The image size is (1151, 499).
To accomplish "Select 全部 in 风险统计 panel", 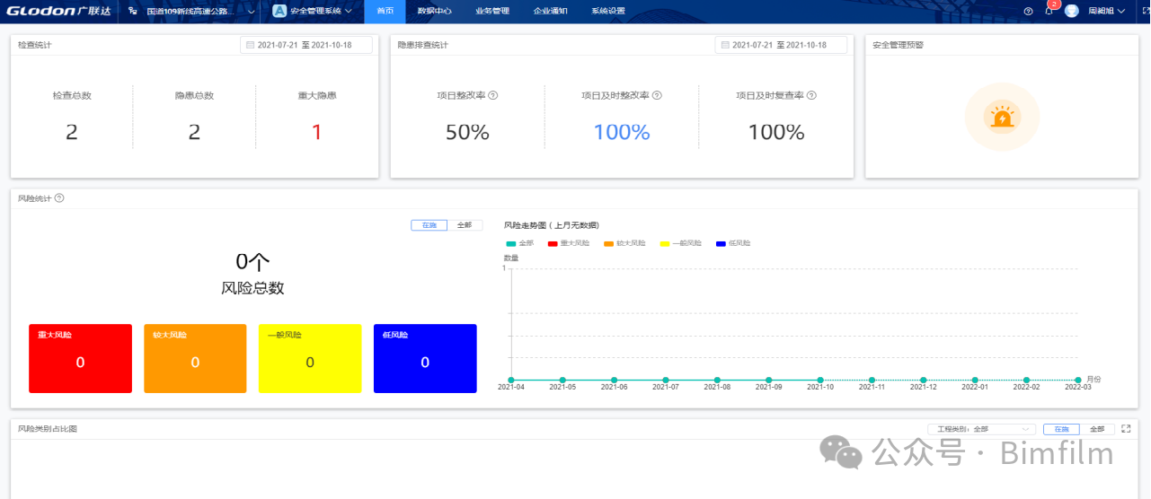I will (x=465, y=225).
